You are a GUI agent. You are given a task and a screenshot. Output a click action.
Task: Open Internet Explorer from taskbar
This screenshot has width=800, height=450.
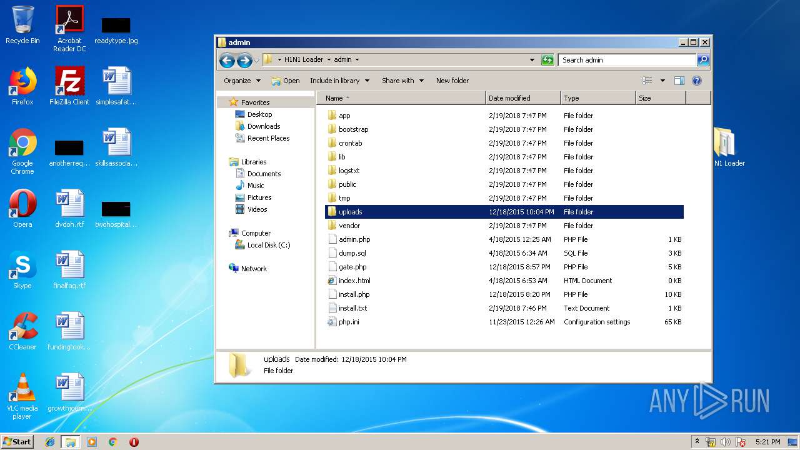[50, 442]
